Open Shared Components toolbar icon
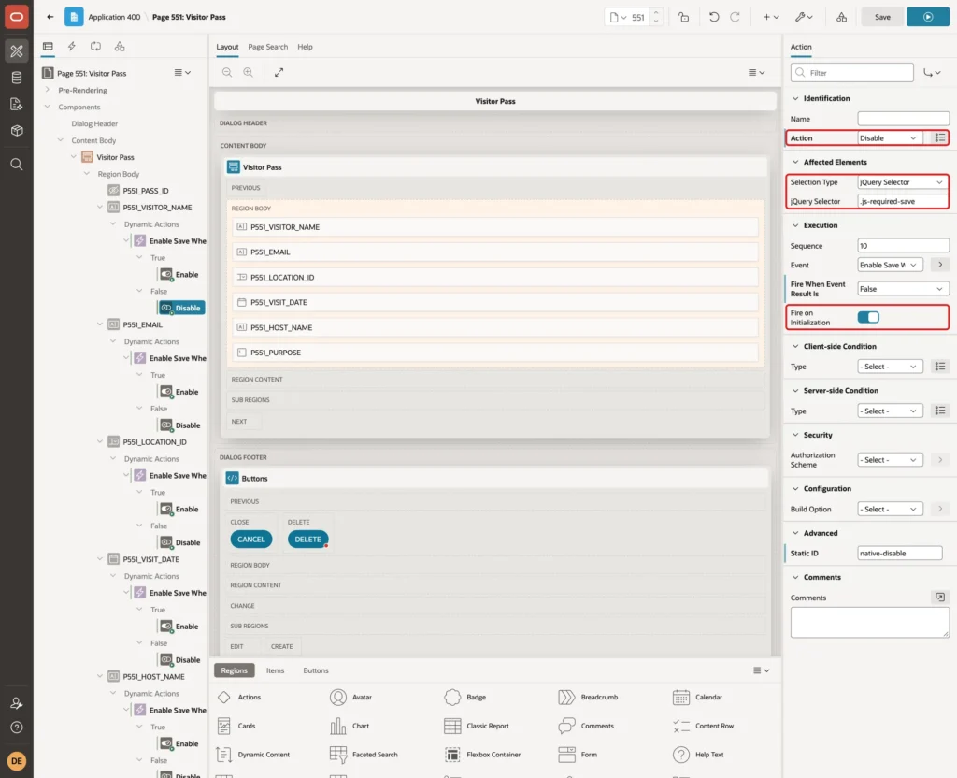Screen dimensions: 957x778 pos(842,17)
